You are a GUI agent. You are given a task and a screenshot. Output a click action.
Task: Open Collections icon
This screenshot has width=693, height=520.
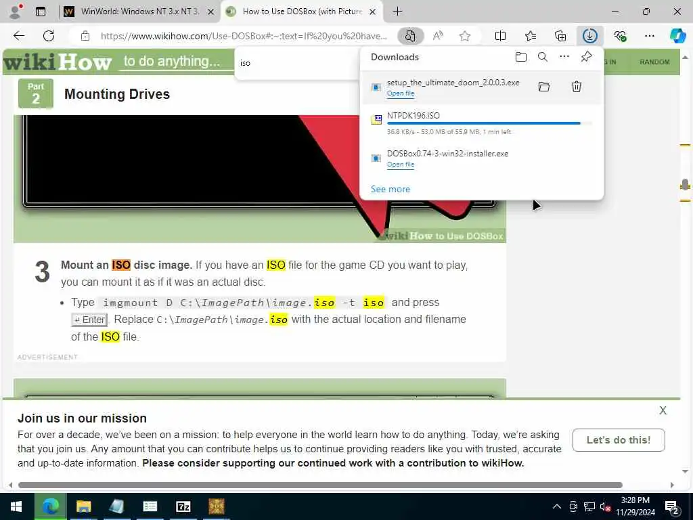(560, 36)
